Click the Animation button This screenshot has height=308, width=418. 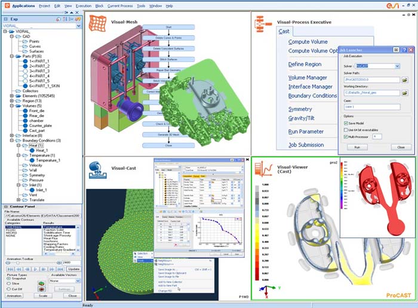(x=14, y=295)
